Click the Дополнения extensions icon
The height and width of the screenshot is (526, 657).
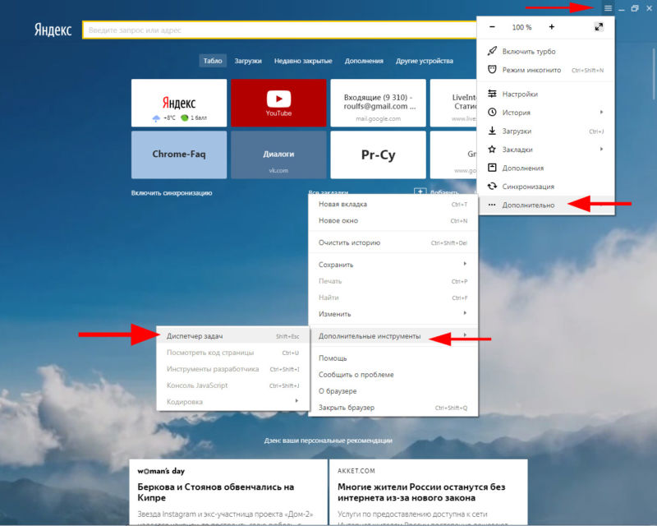click(x=492, y=168)
